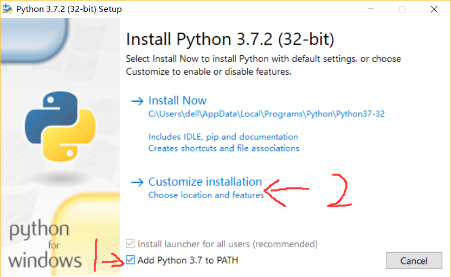Click 'Choose location and features' text

click(206, 195)
